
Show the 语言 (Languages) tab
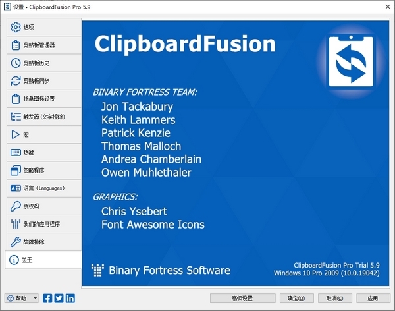44,188
